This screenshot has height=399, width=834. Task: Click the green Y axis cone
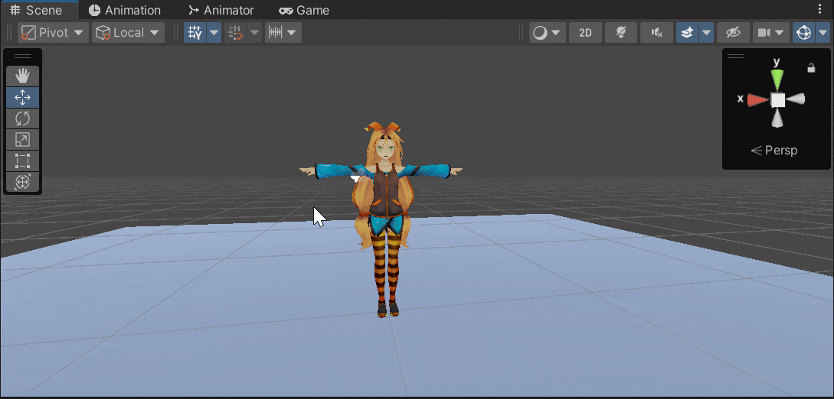pos(777,79)
